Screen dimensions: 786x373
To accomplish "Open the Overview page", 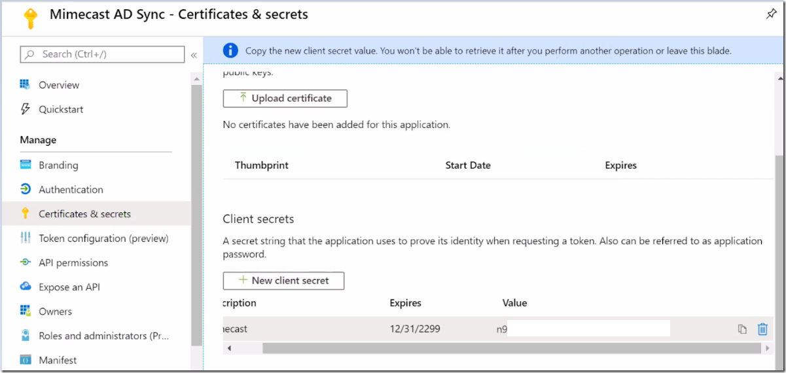I will click(59, 85).
